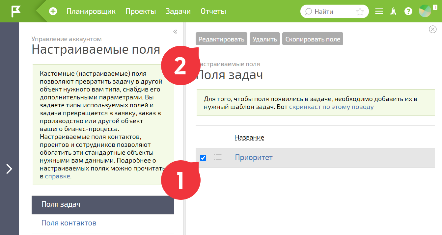Click the Управление аккаунтом label

click(x=67, y=39)
